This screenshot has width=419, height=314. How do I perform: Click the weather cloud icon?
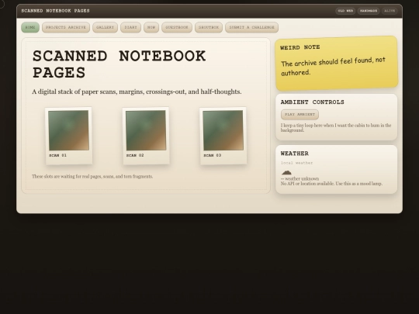pyautogui.click(x=286, y=172)
